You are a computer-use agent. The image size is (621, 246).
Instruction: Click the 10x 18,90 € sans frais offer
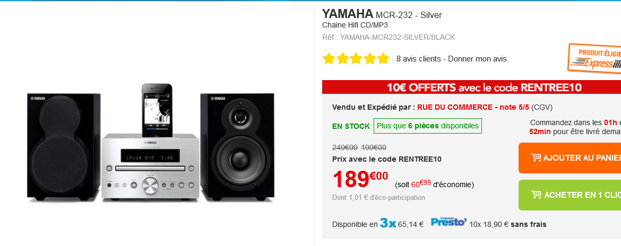pos(508,224)
